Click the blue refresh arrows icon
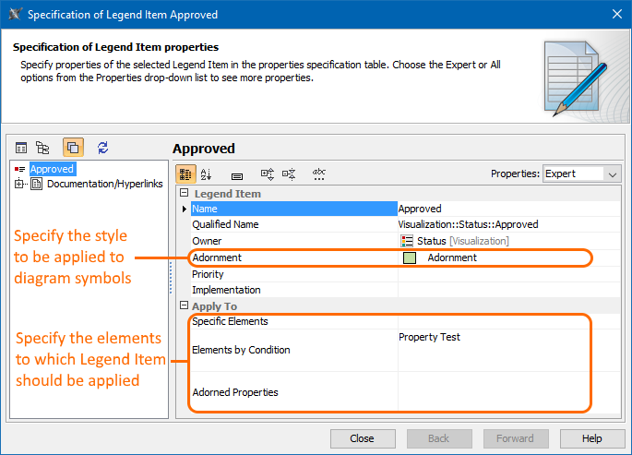The width and height of the screenshot is (632, 455). tap(102, 148)
